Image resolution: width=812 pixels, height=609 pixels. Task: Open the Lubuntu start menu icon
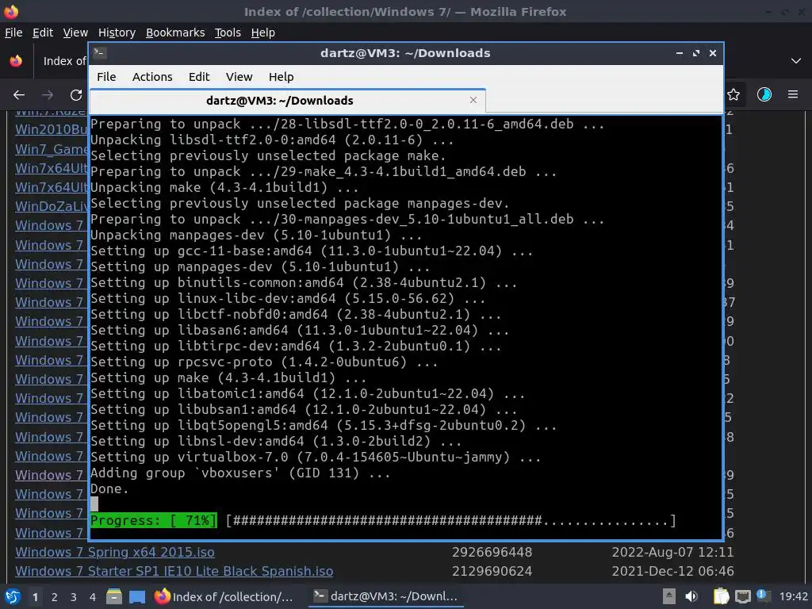12,596
